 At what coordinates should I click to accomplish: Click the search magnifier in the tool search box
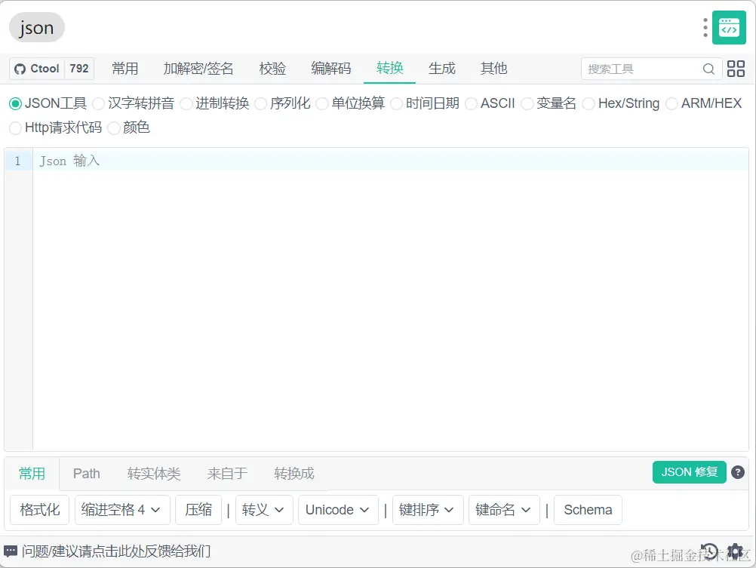(x=708, y=69)
